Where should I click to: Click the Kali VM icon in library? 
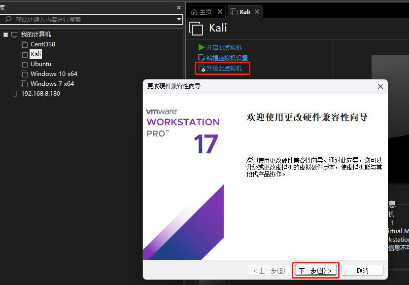click(24, 54)
